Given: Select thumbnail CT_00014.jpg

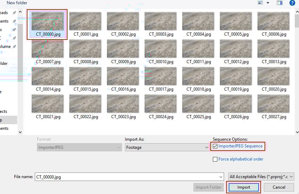Looking at the screenshot, I should pyautogui.click(x=47, y=76).
